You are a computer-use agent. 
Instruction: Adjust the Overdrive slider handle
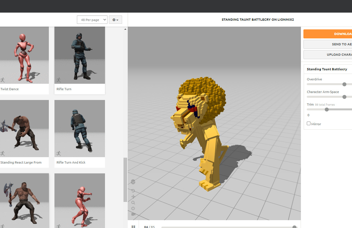tap(344, 84)
